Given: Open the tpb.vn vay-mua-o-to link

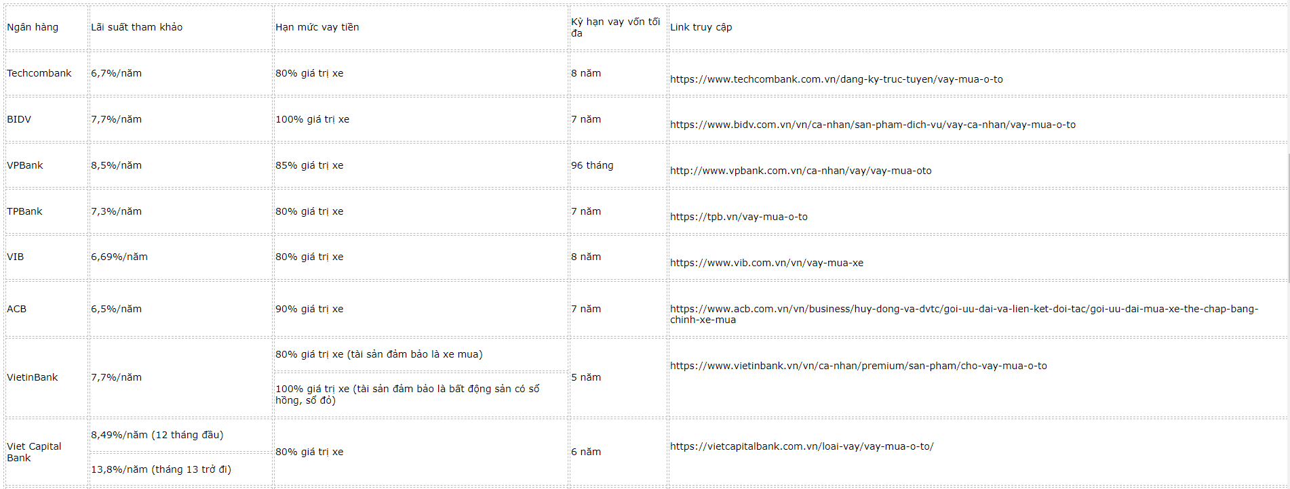Looking at the screenshot, I should pos(739,217).
